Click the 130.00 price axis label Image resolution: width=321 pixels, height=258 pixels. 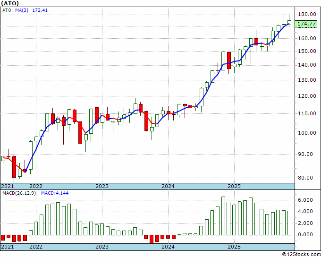coord(307,80)
